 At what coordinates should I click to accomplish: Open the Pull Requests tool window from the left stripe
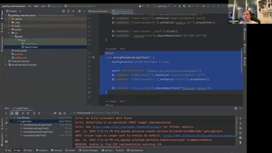point(2,44)
